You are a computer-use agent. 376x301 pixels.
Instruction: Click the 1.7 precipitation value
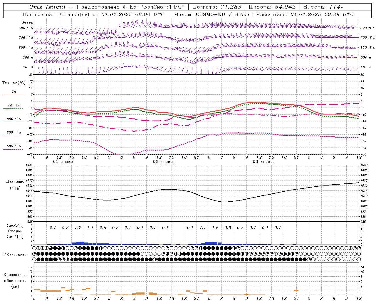point(78,228)
